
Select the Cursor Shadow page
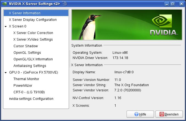point(26,46)
